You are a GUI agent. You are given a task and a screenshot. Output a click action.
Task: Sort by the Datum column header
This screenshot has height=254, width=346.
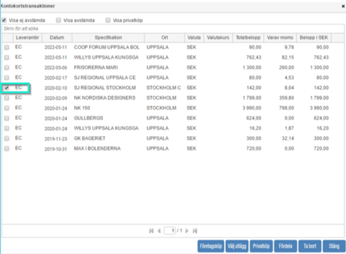(x=57, y=38)
